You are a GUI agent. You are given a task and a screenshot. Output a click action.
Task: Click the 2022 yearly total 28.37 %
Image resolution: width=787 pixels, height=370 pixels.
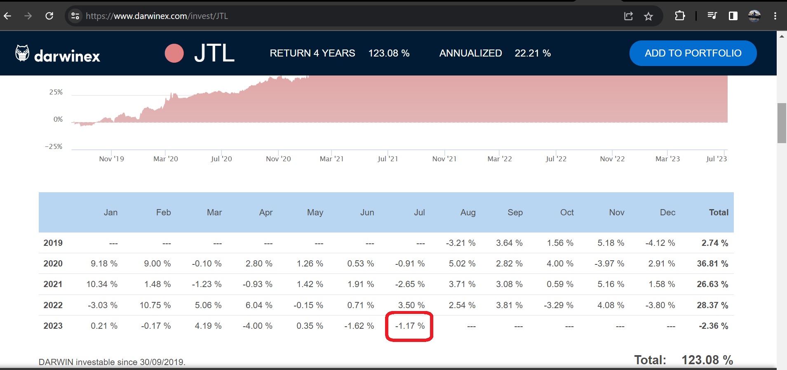click(712, 305)
